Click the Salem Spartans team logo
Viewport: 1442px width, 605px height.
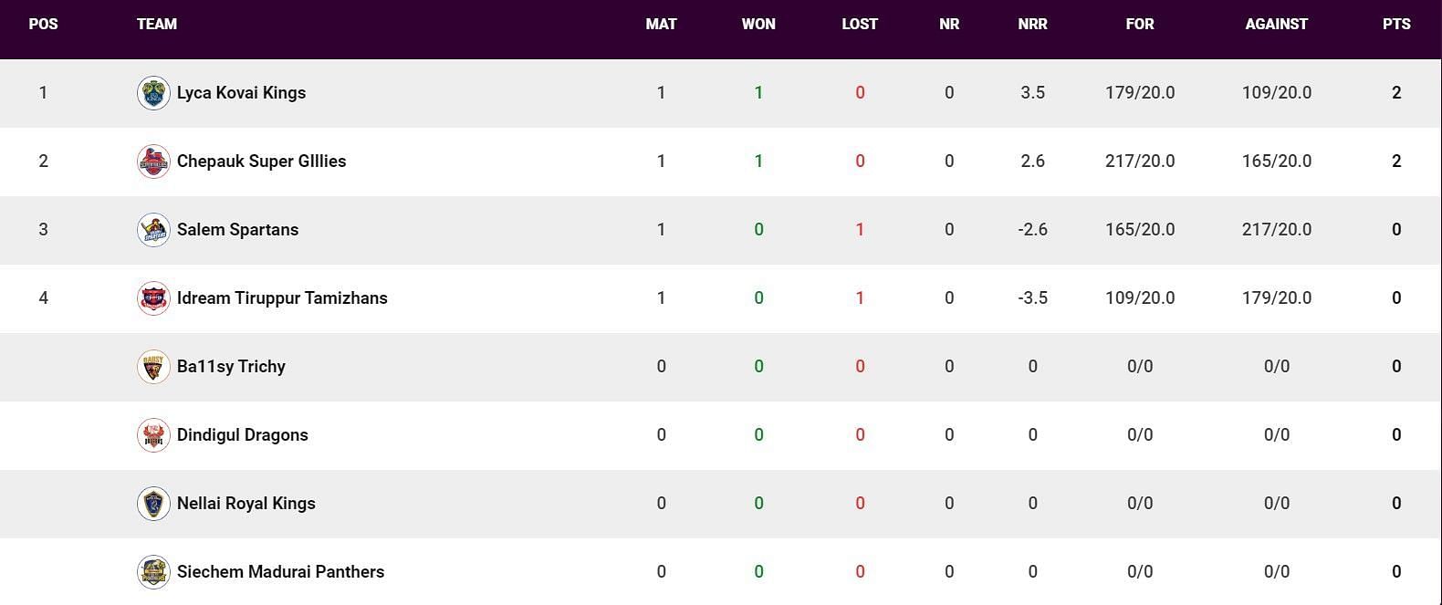[153, 230]
